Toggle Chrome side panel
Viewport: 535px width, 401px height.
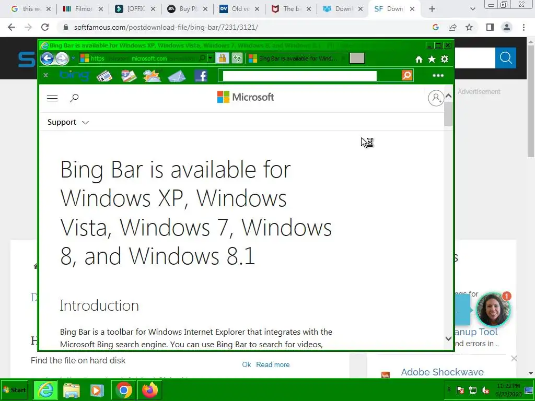click(490, 27)
